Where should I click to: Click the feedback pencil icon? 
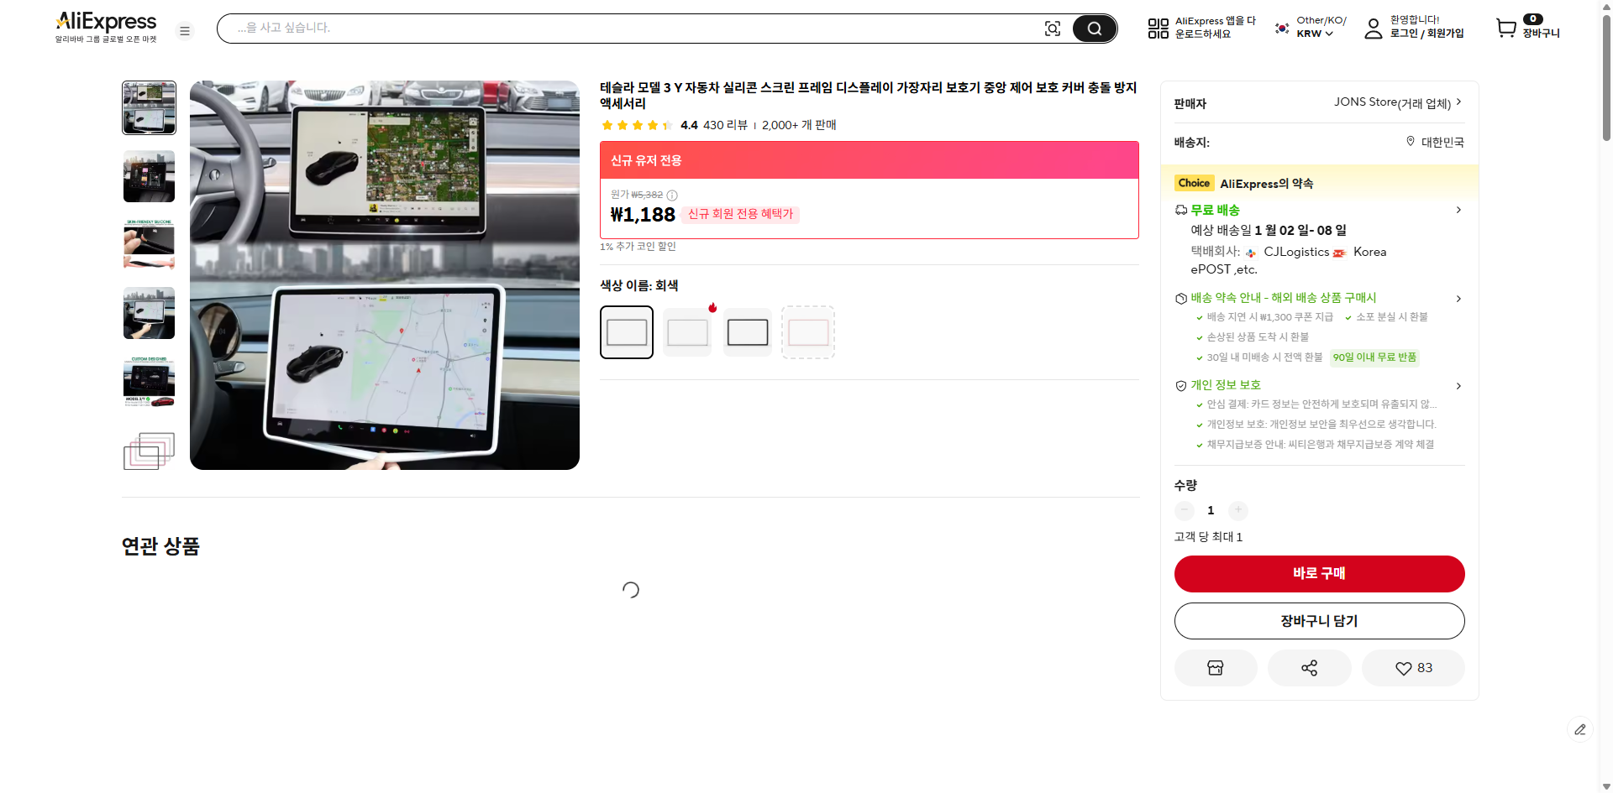pos(1581,729)
